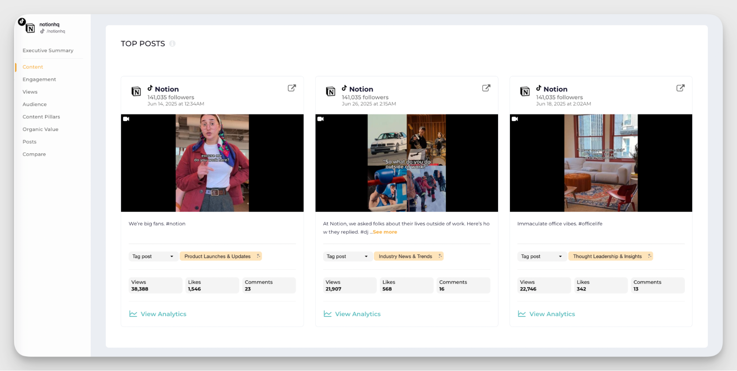Open the Tag post dropdown on the third post

pyautogui.click(x=542, y=256)
